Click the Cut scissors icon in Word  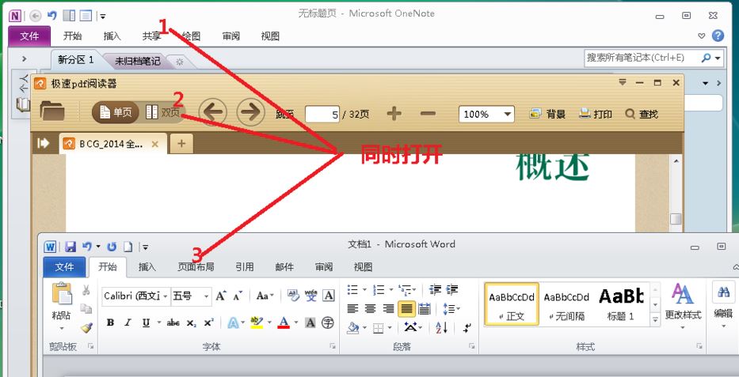(86, 290)
